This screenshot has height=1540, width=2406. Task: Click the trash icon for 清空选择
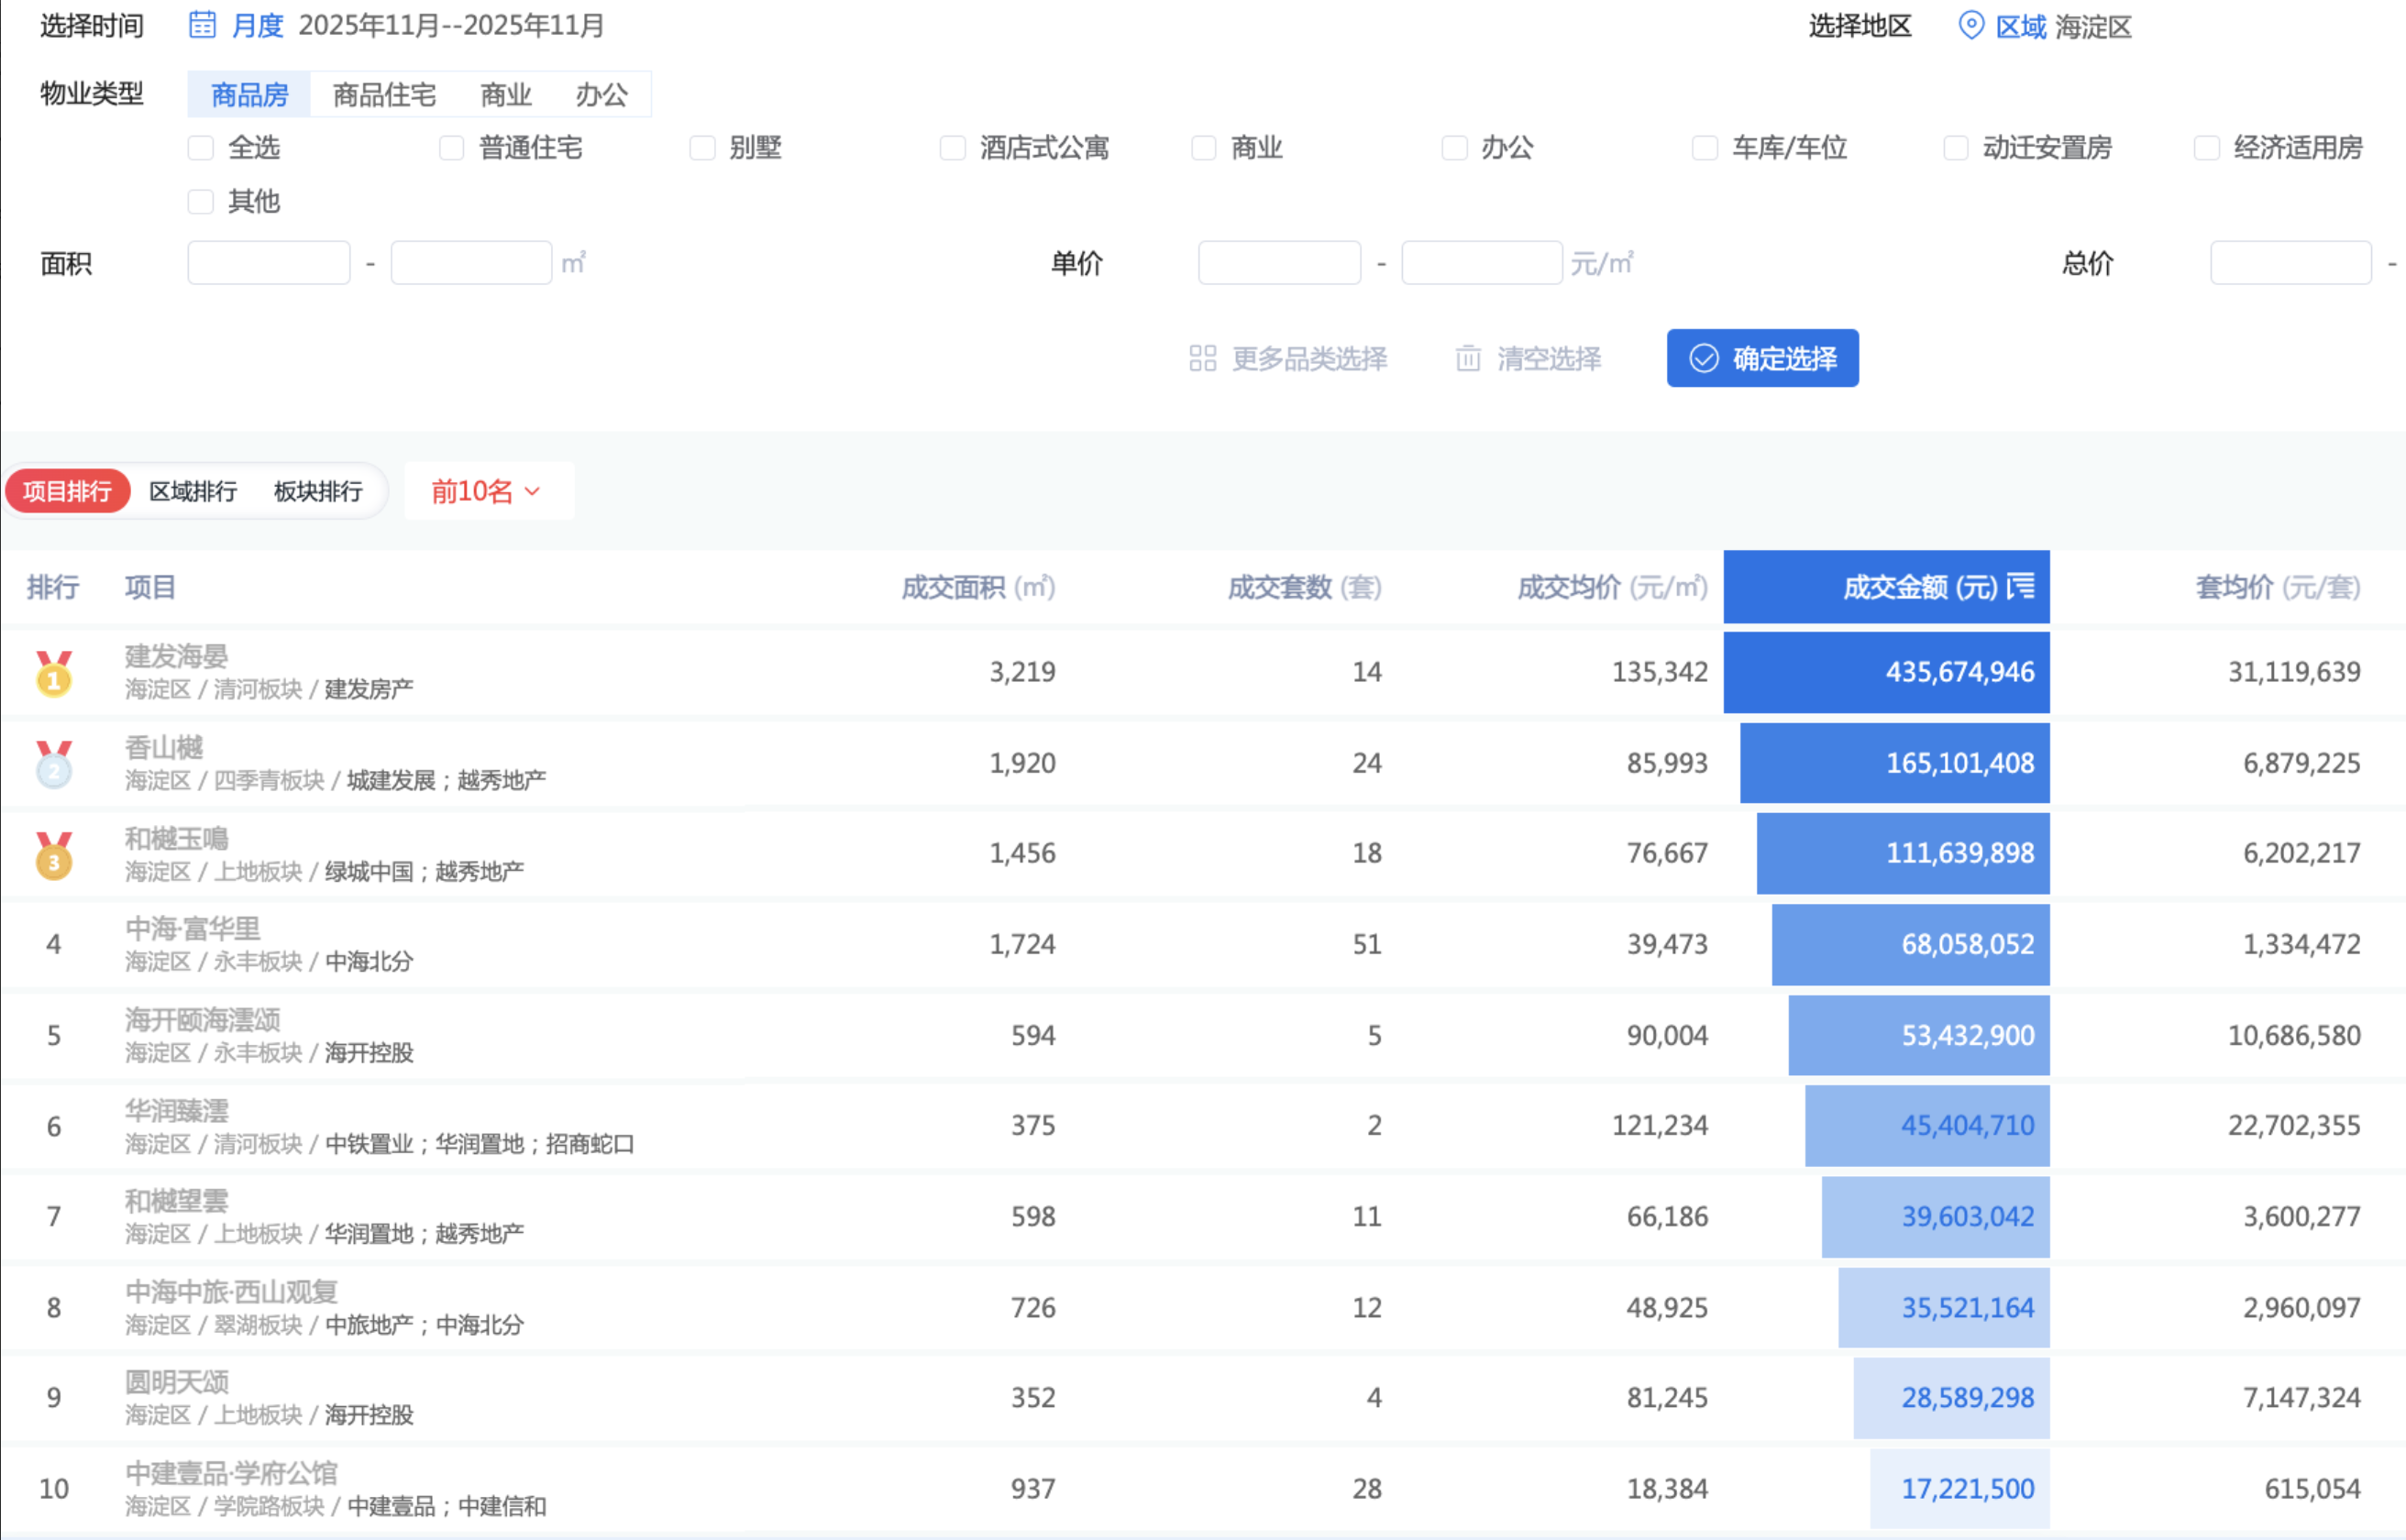1467,358
